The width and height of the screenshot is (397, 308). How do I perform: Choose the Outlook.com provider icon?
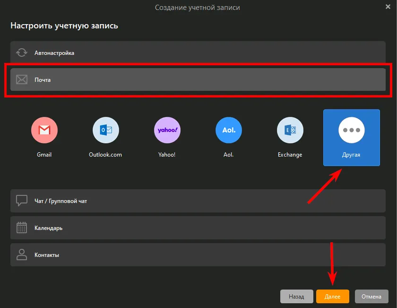(x=105, y=130)
